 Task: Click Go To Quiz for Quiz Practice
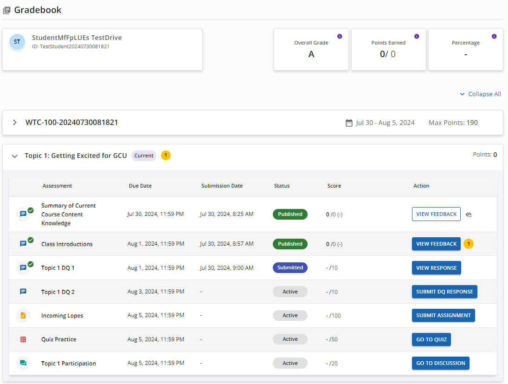[431, 339]
